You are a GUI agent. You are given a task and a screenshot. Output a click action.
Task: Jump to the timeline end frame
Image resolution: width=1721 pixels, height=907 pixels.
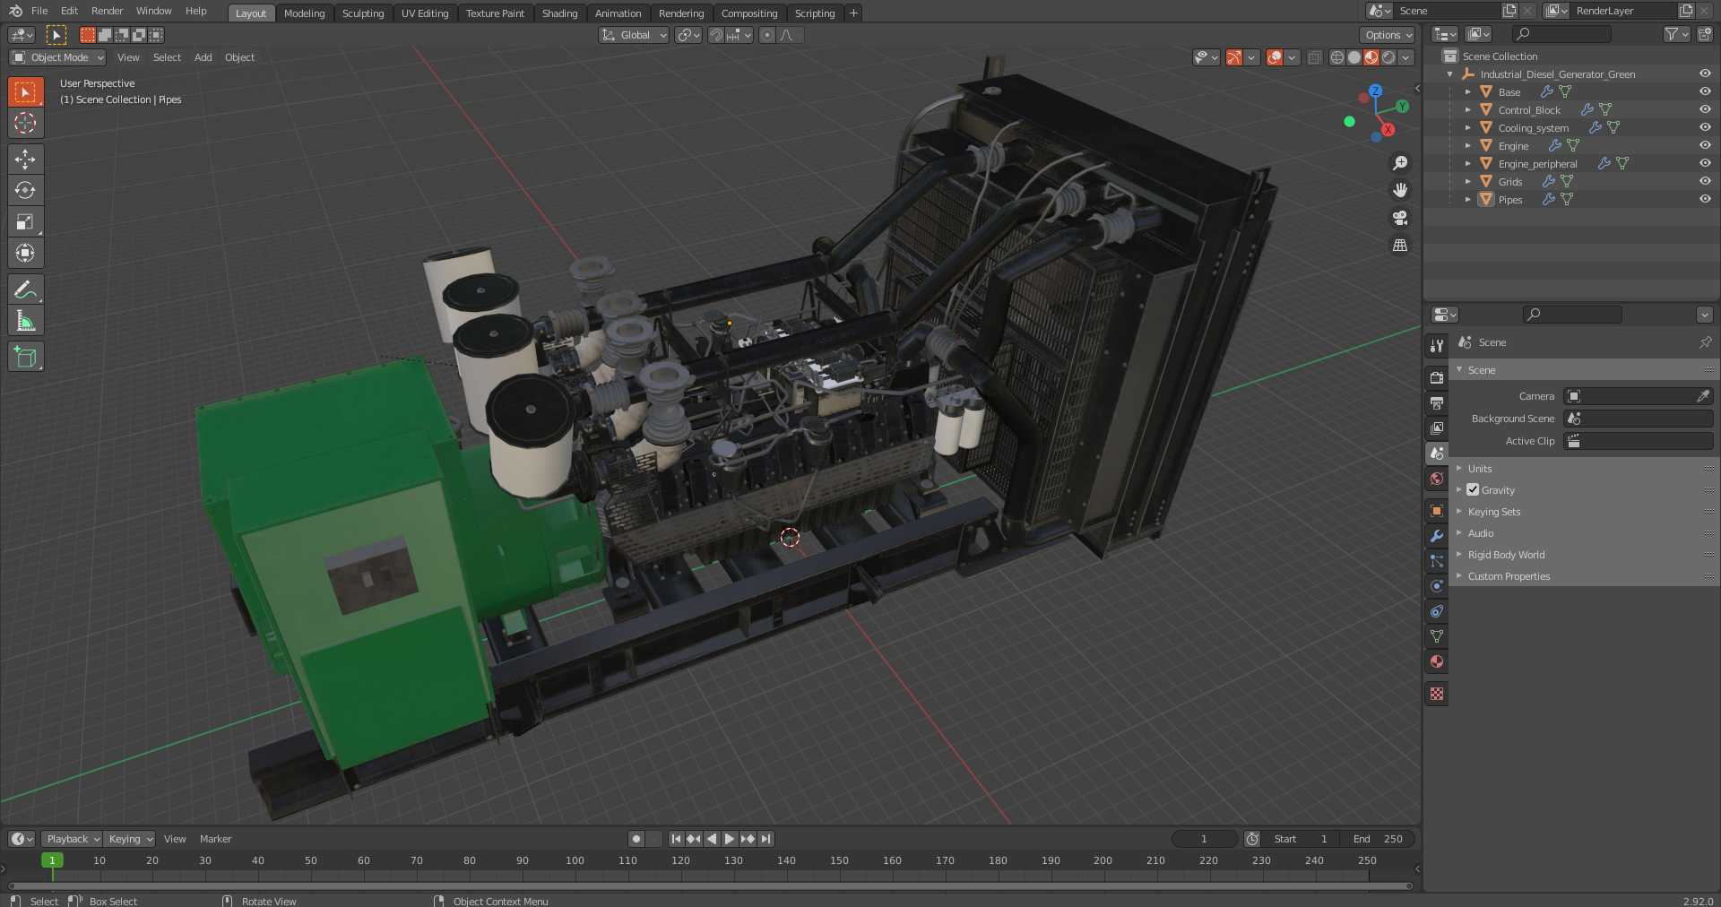(x=765, y=839)
